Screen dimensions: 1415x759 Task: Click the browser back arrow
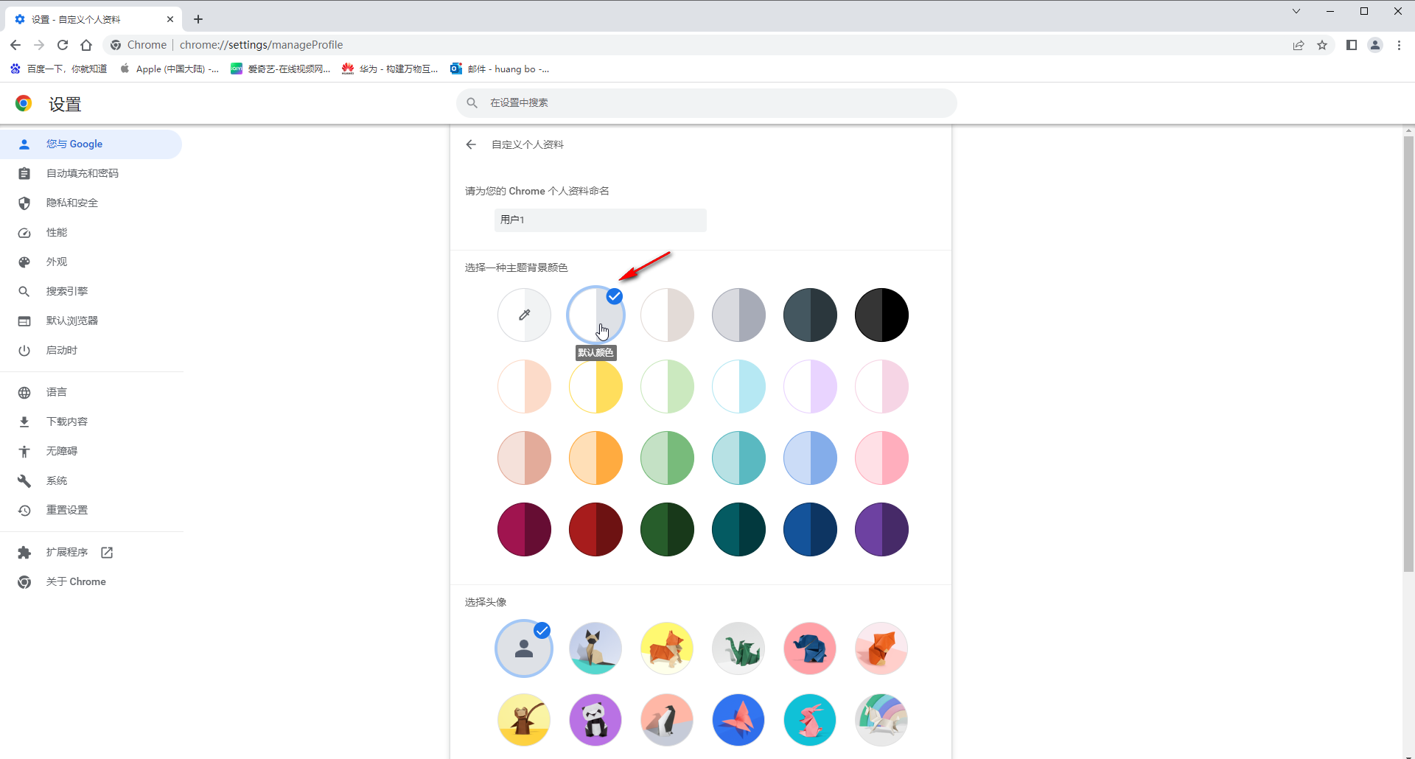coord(15,45)
